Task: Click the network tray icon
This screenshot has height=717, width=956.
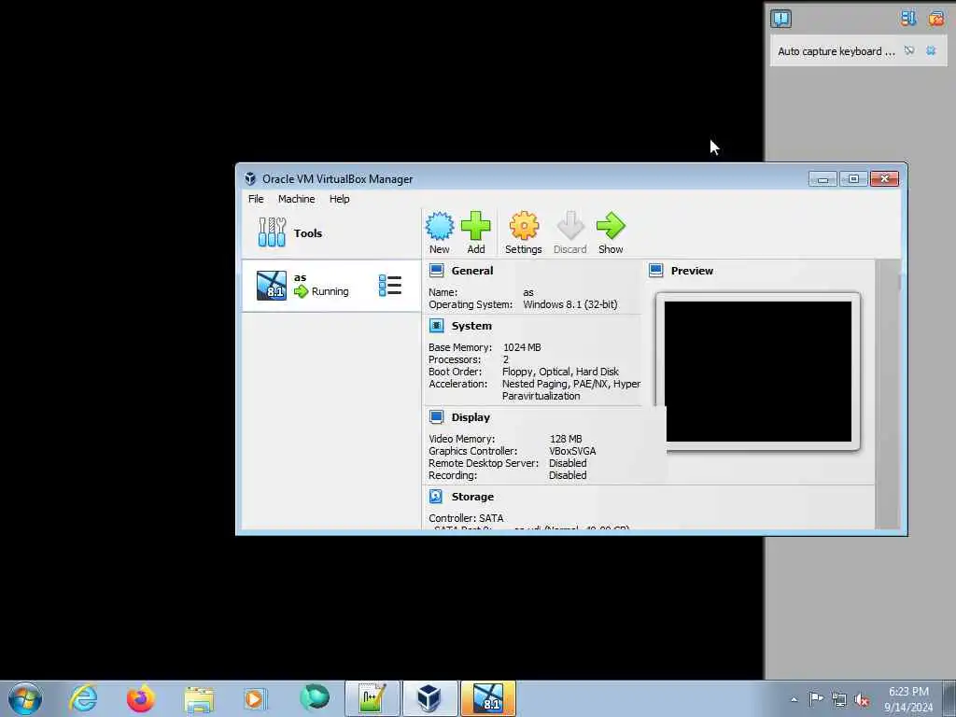Action: click(x=839, y=700)
